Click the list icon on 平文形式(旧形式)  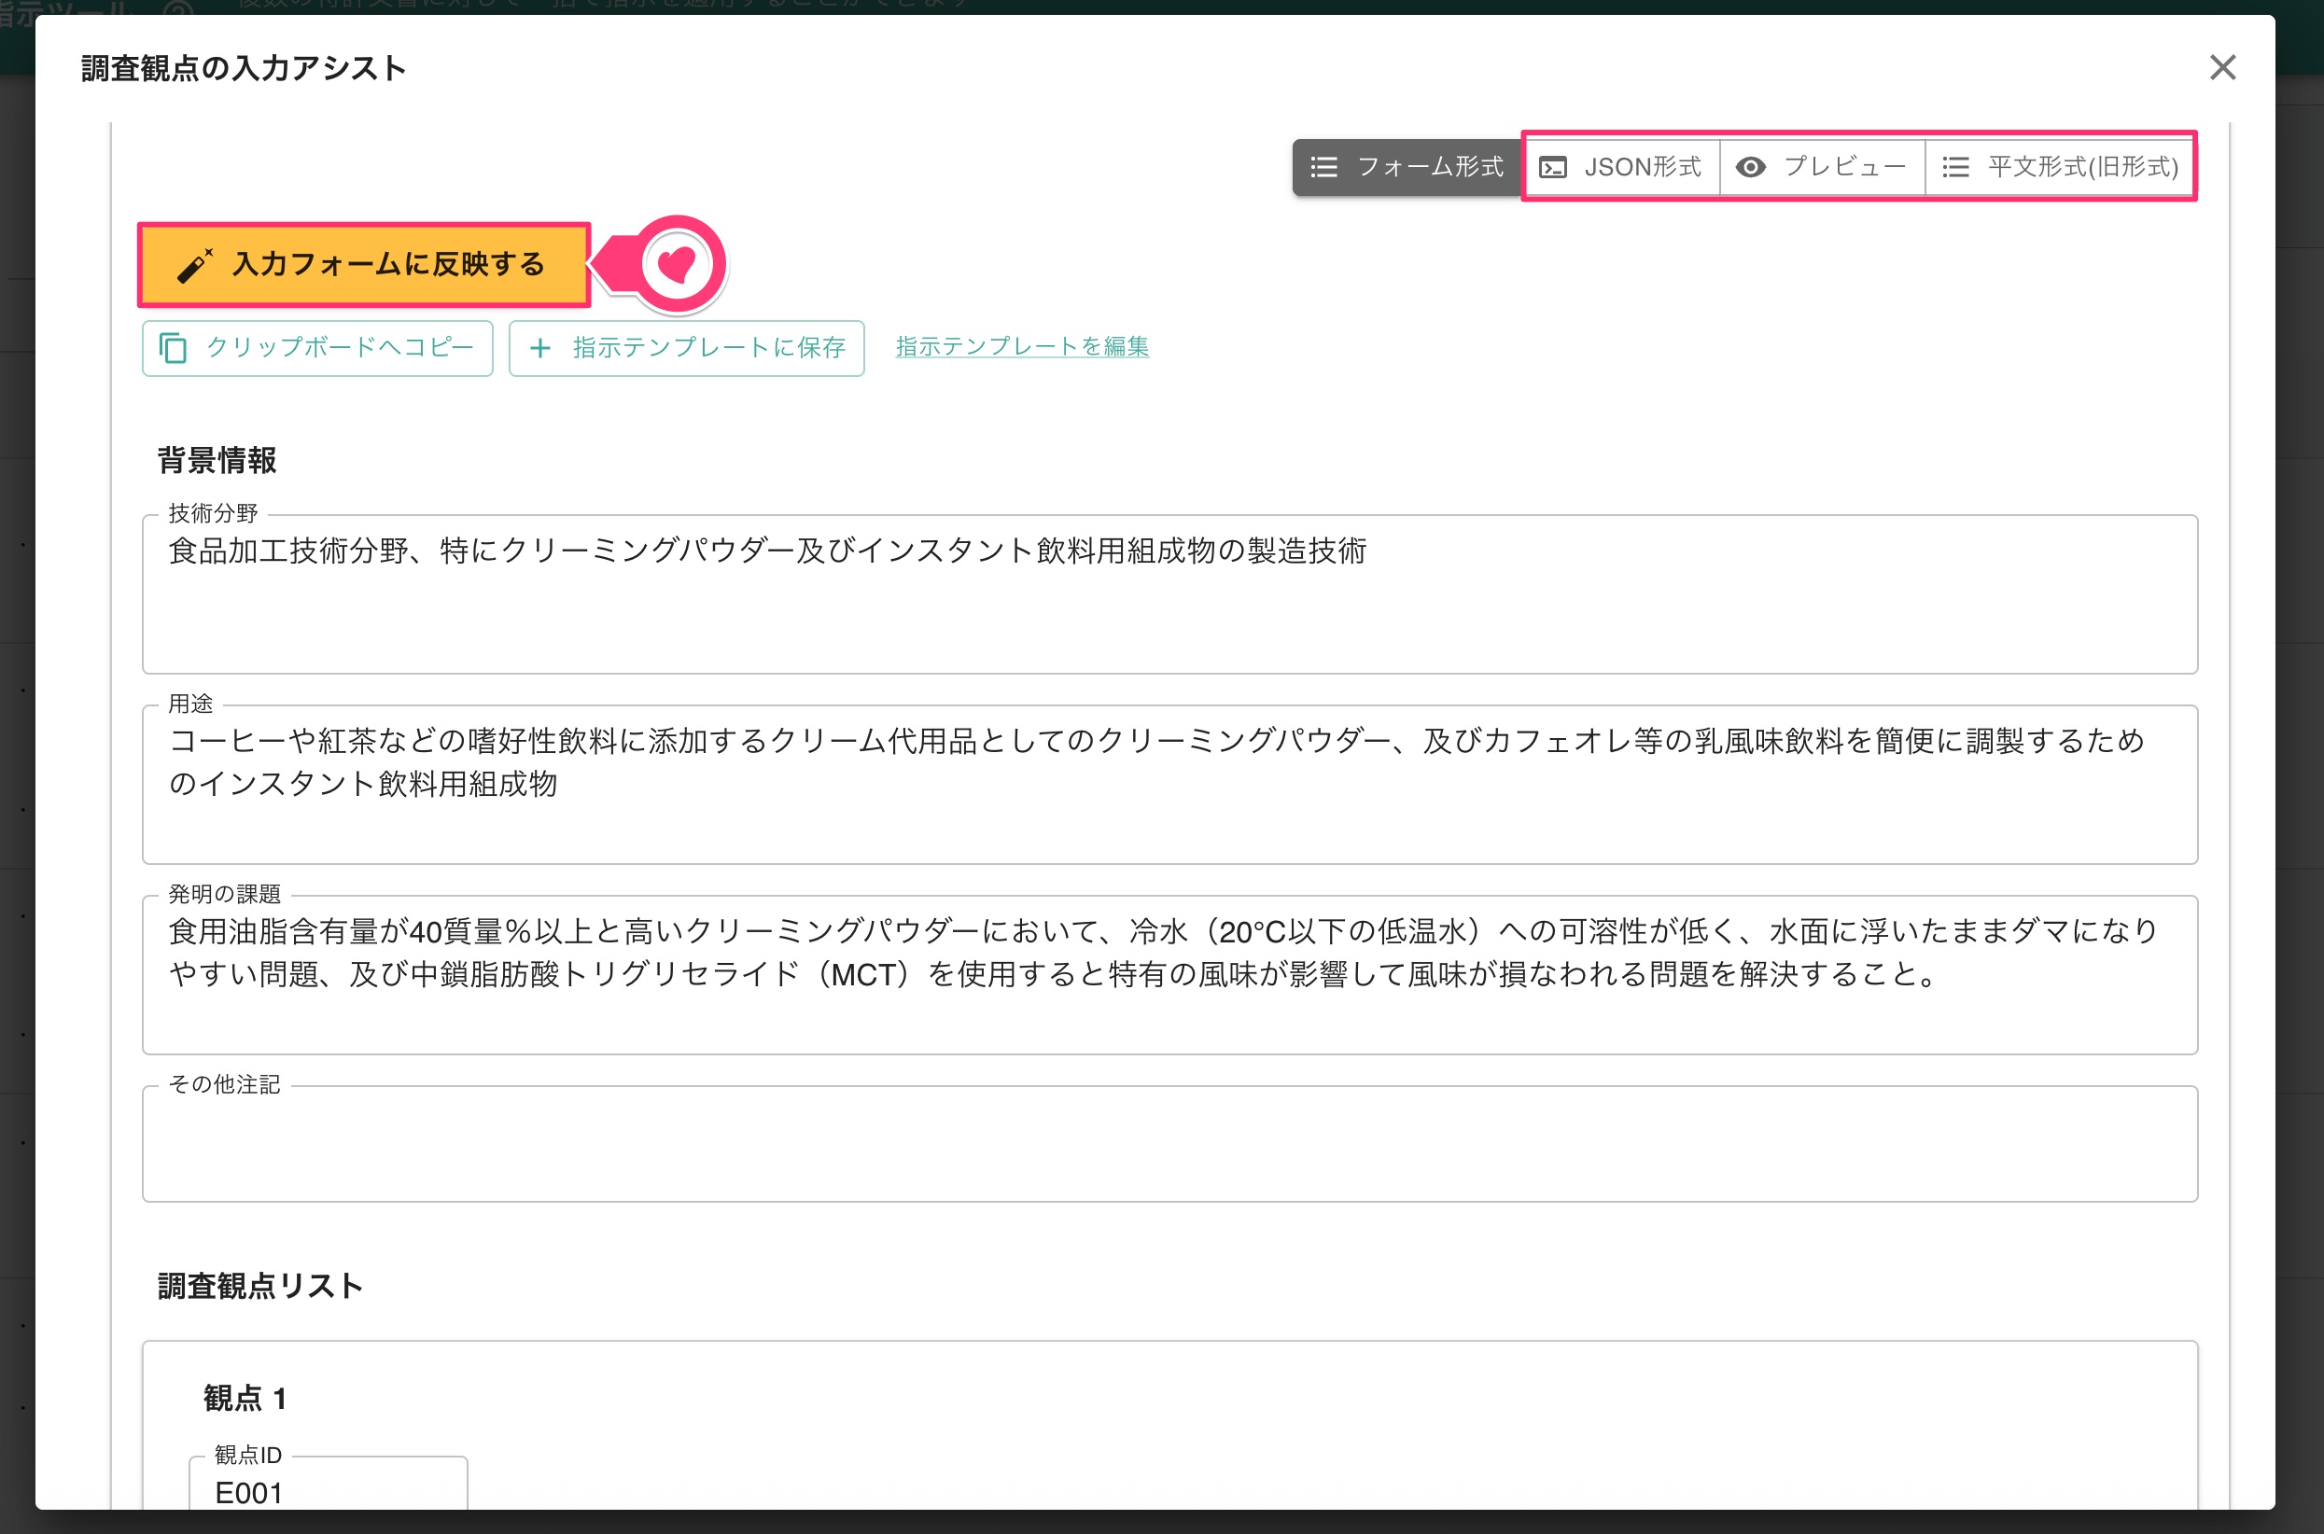point(1955,167)
